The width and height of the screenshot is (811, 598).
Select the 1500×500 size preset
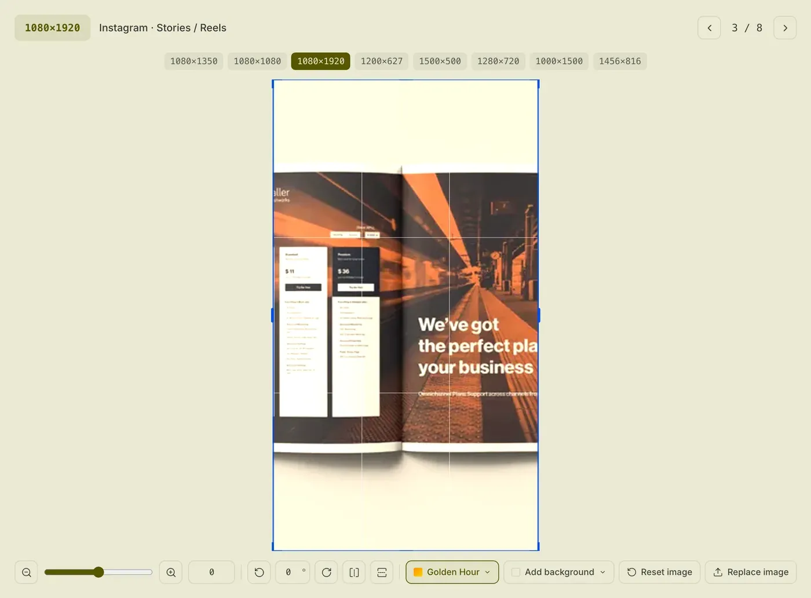[440, 61]
